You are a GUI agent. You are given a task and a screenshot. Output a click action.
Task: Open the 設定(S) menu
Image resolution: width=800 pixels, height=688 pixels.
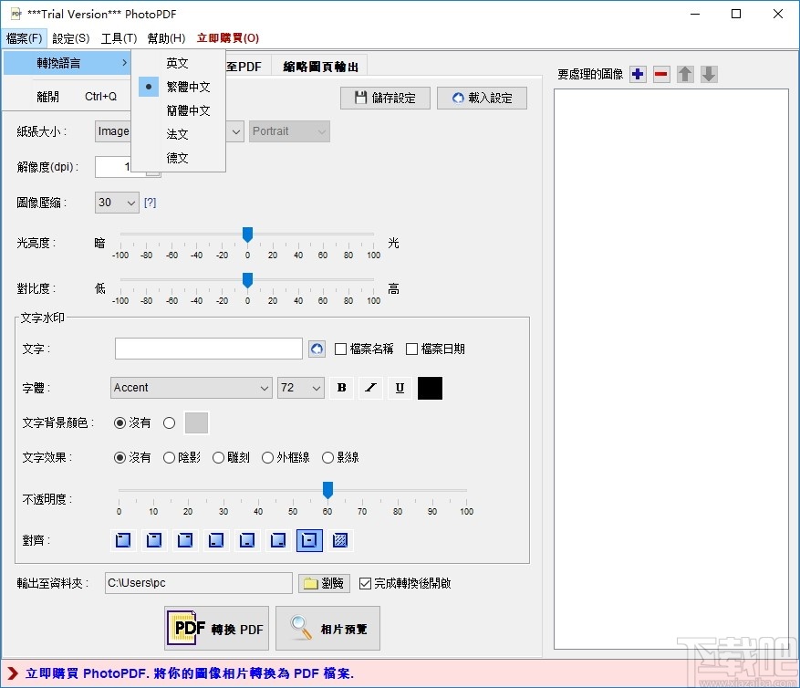68,38
